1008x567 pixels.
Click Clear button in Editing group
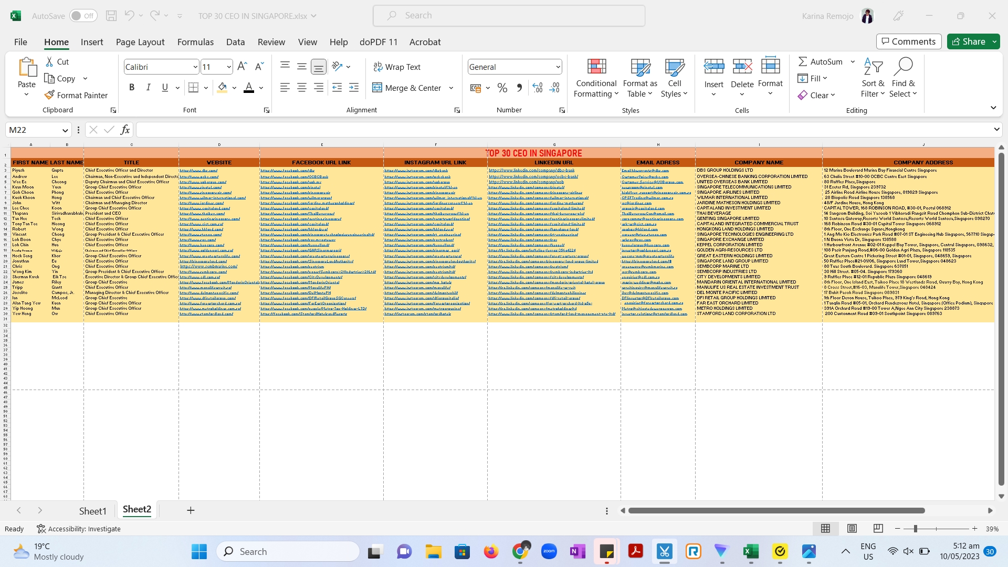tap(816, 95)
